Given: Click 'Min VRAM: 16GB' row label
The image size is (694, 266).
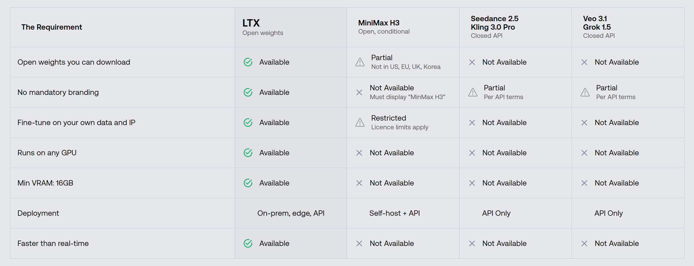Looking at the screenshot, I should (x=45, y=183).
